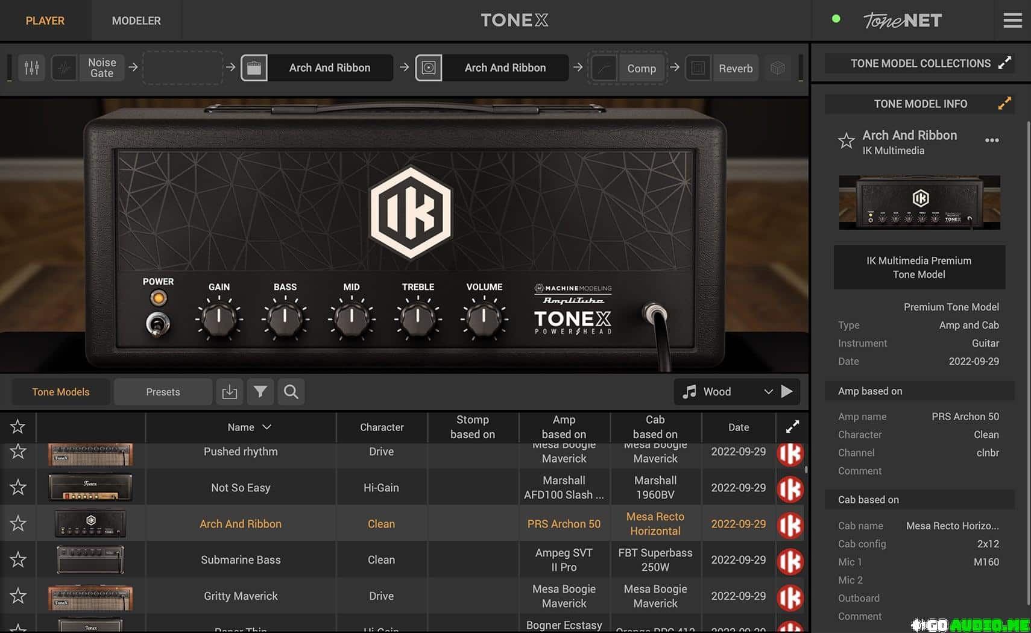Toggle the Noise Gate waveform icon
Viewport: 1031px width, 633px height.
[x=64, y=68]
